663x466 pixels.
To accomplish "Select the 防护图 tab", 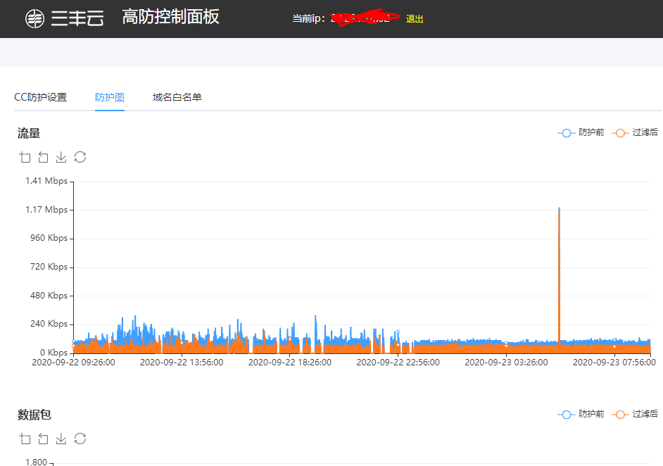I will [110, 97].
